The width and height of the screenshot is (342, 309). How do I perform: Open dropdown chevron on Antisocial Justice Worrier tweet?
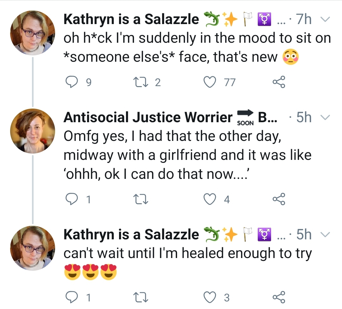click(325, 117)
